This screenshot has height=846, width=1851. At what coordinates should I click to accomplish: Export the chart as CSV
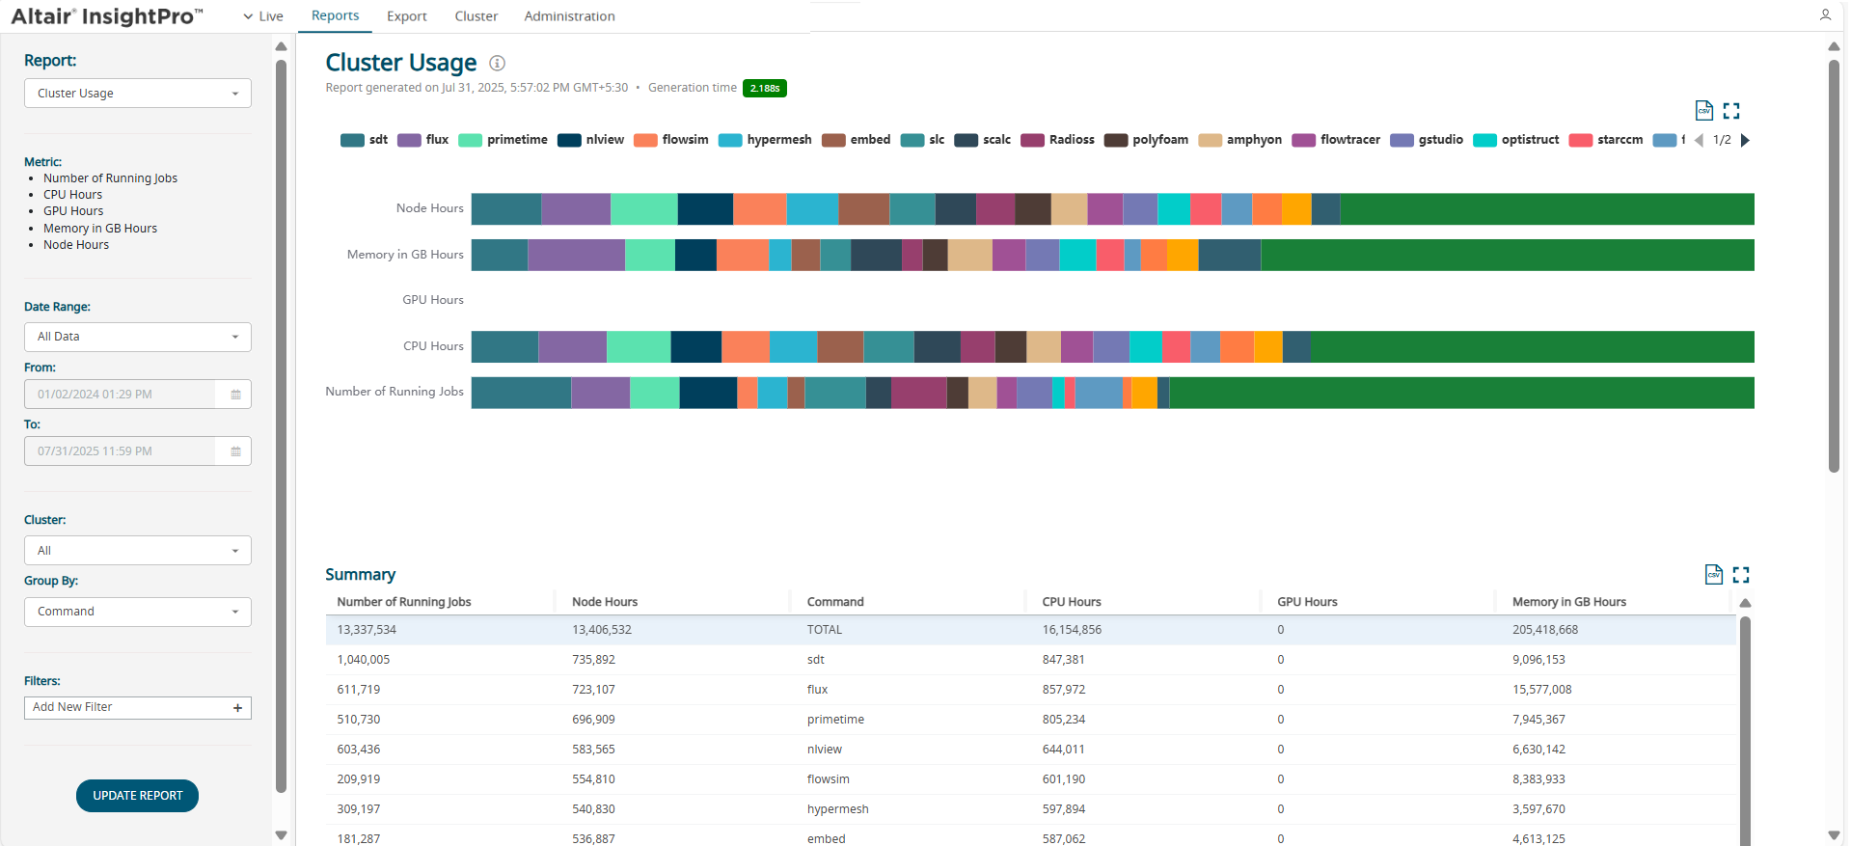coord(1703,111)
